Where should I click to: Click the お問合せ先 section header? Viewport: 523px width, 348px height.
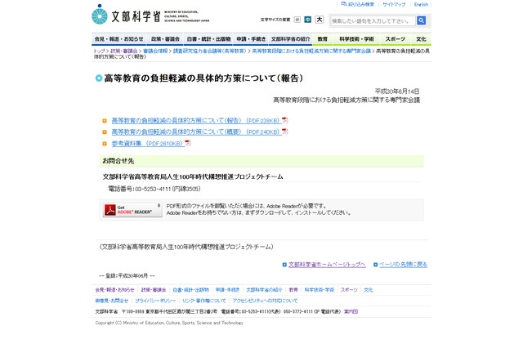tap(261, 161)
